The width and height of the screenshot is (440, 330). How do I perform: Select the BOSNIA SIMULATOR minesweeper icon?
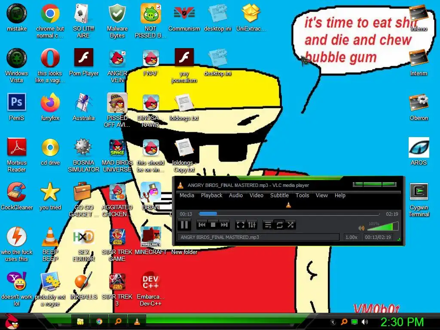coord(83,155)
